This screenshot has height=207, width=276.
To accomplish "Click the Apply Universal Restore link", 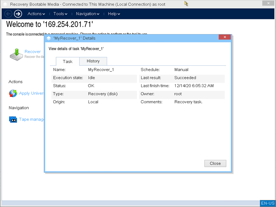I will (32, 93).
